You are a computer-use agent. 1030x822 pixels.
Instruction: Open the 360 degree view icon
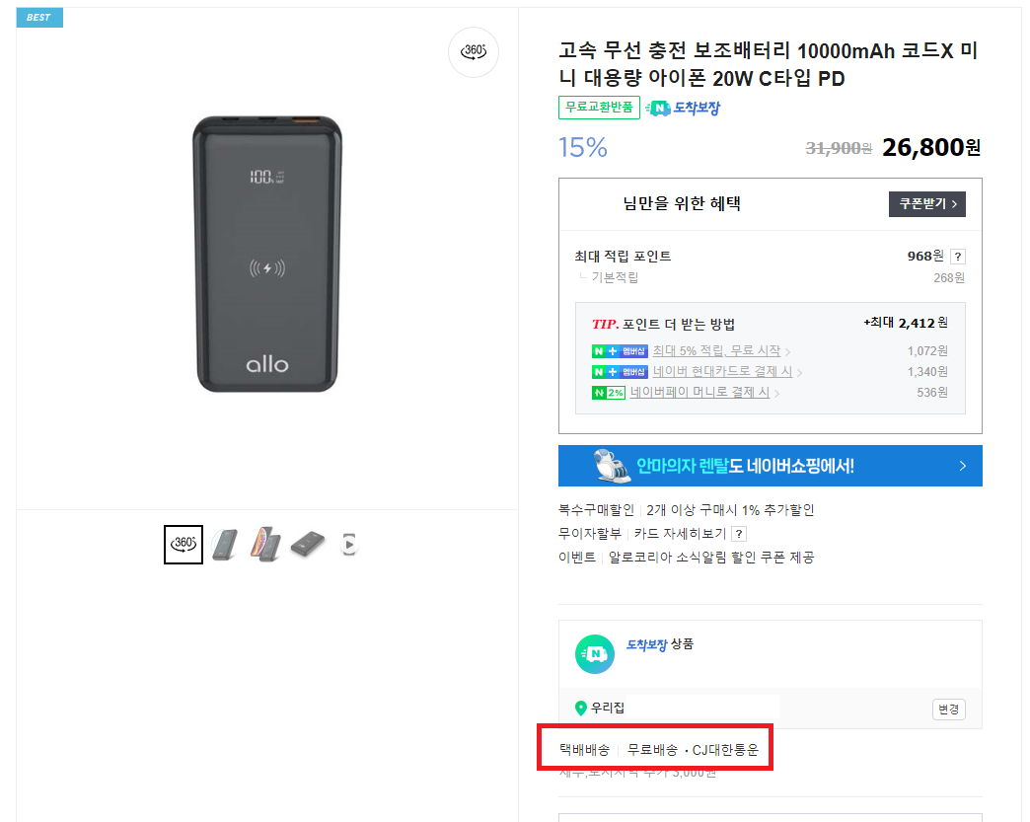point(473,52)
